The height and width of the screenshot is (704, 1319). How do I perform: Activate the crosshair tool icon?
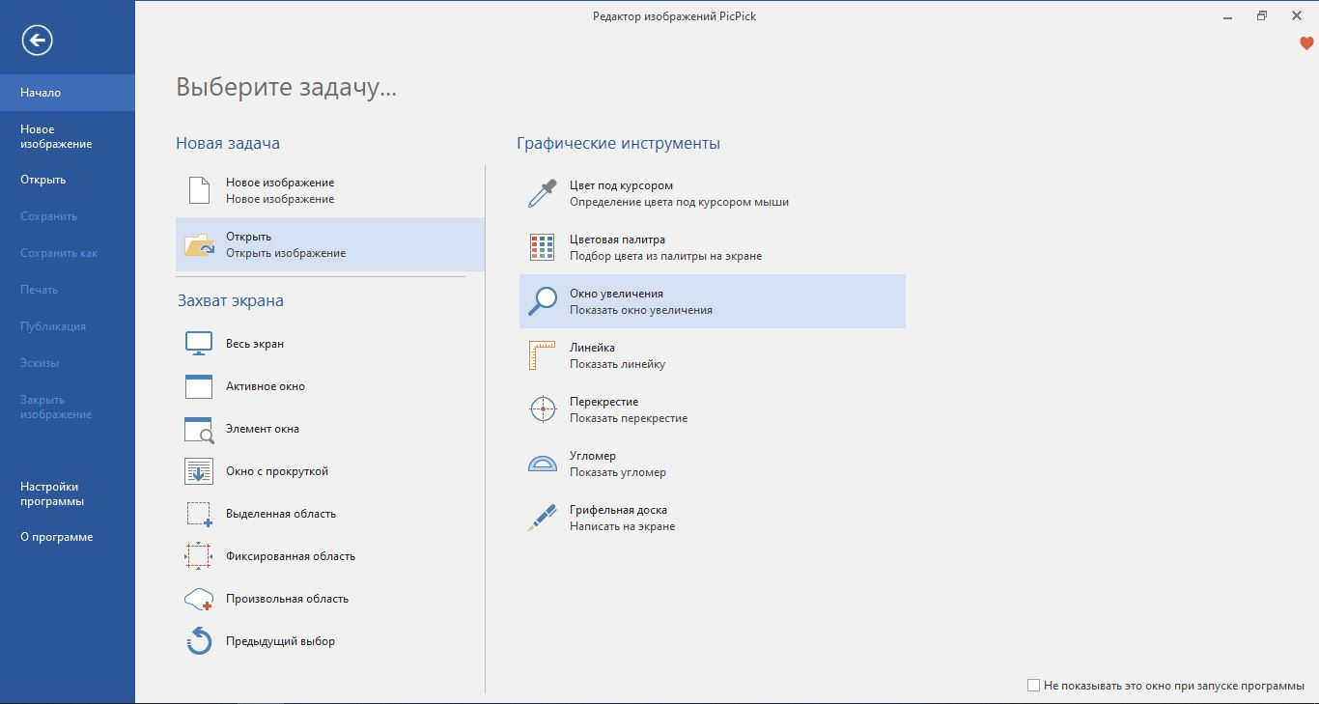pos(543,409)
